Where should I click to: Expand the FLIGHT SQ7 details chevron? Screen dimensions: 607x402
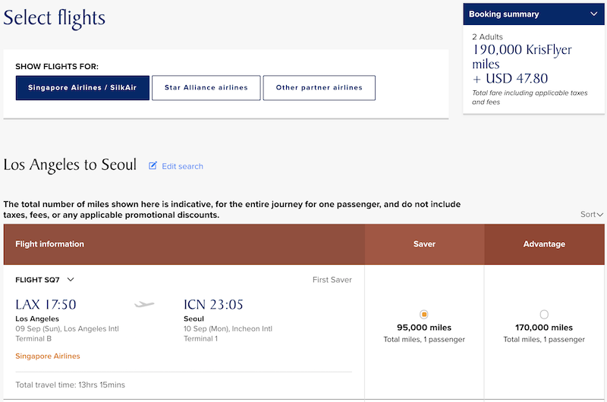[x=71, y=280]
